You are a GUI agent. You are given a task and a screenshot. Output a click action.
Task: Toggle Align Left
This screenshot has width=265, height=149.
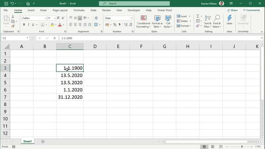coord(71,25)
